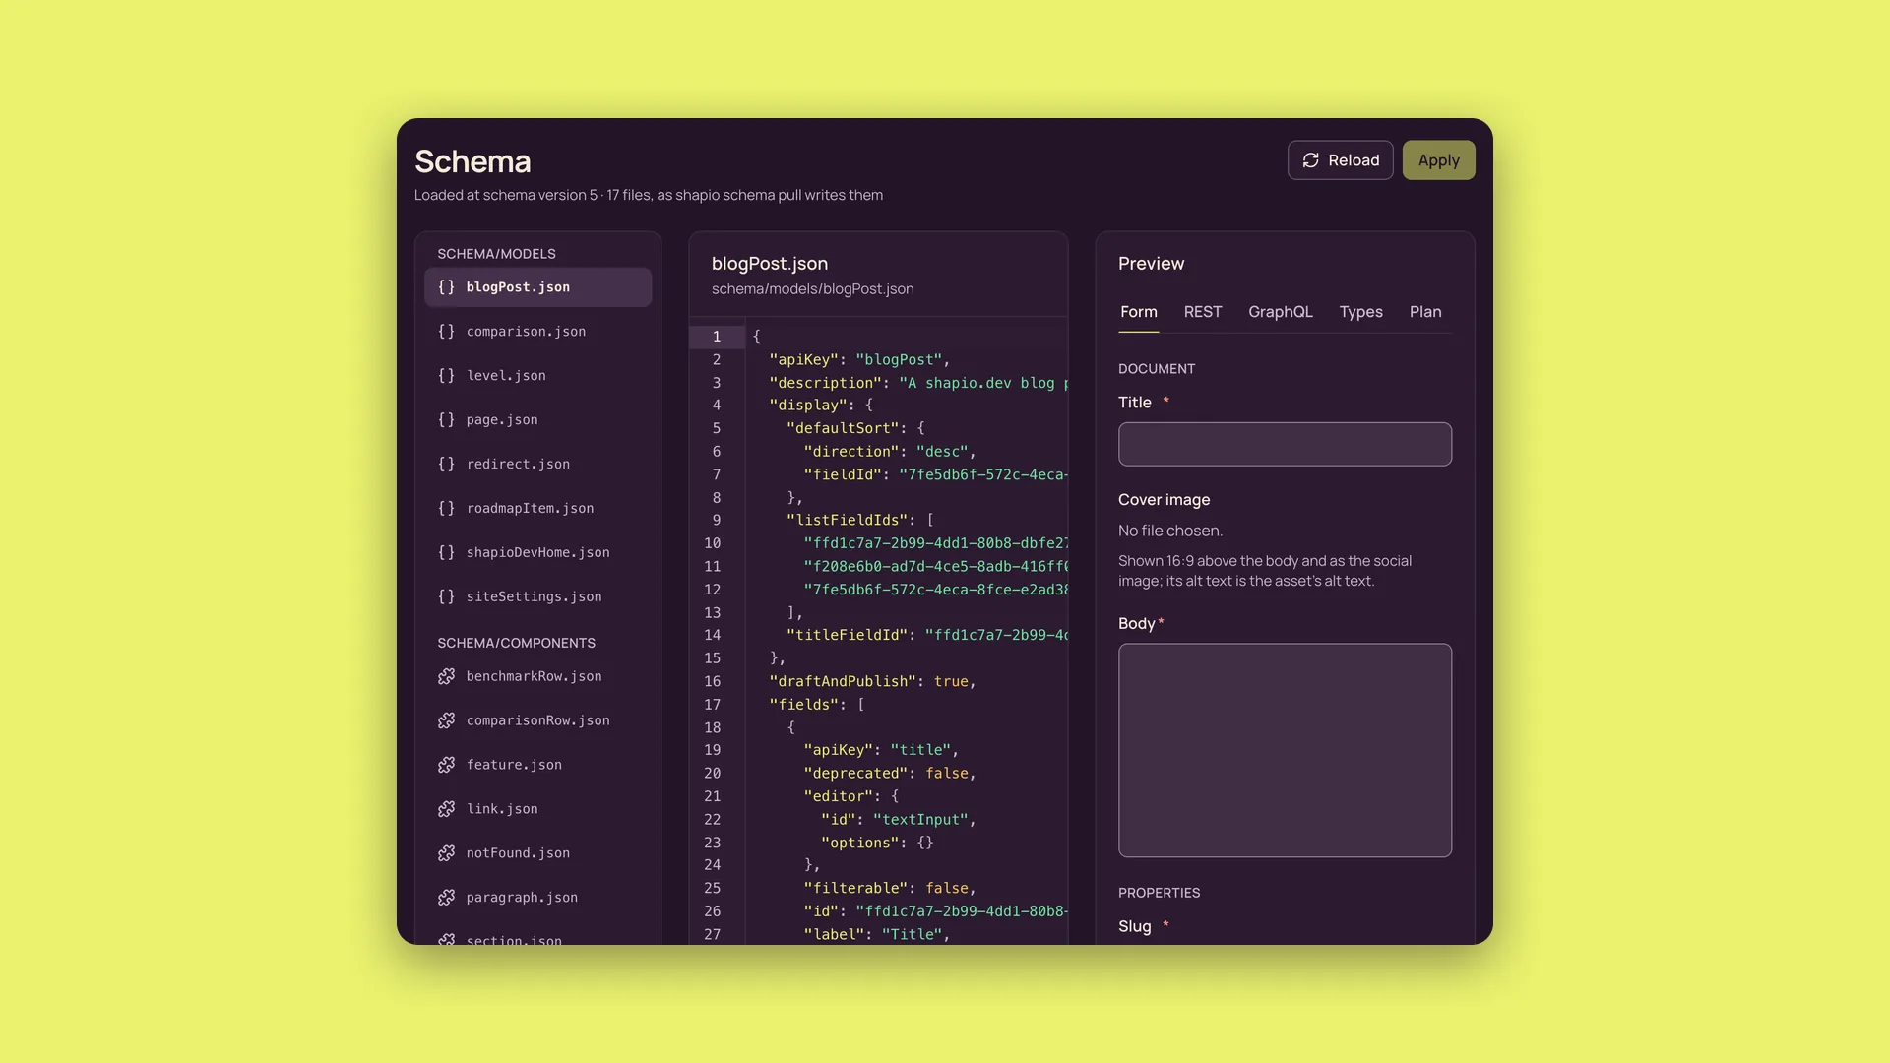Viewport: 1890px width, 1063px height.
Task: Click the Apply button
Action: 1438,160
